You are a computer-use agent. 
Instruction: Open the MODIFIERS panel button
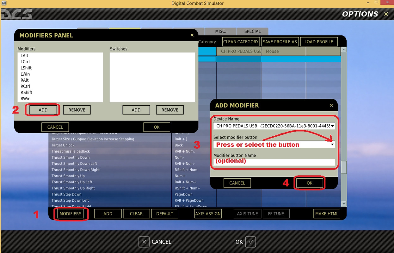click(71, 214)
